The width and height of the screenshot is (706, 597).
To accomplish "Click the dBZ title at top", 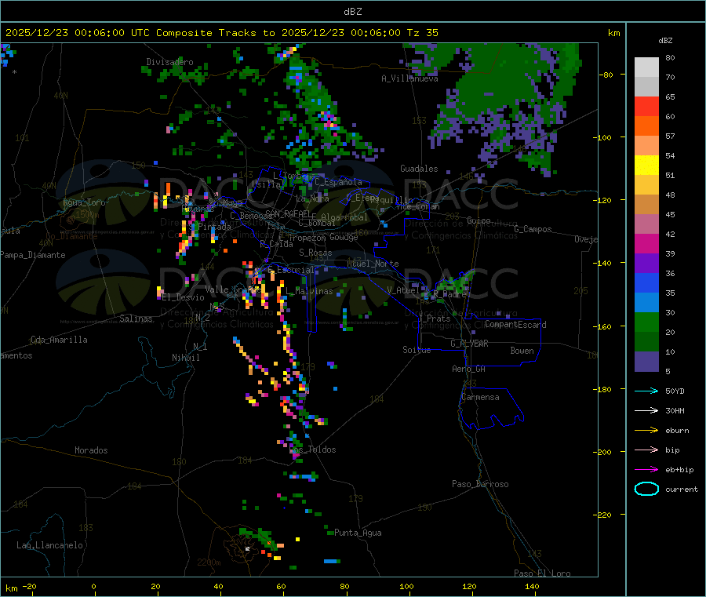I will tap(352, 12).
